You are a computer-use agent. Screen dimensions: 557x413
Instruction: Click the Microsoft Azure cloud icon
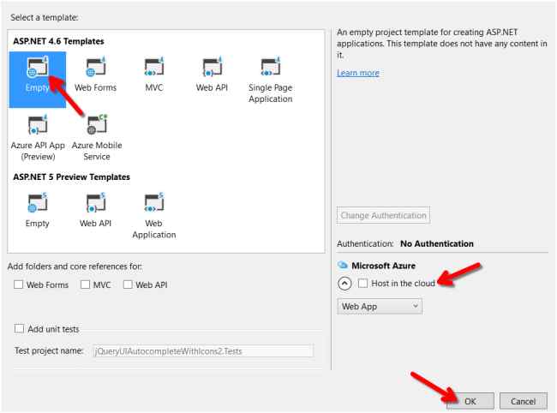point(343,265)
